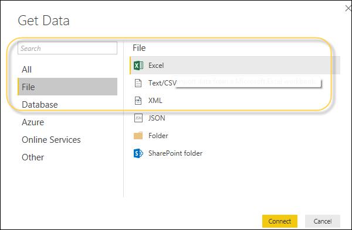Click the Connect button
Image resolution: width=352 pixels, height=230 pixels.
click(x=280, y=221)
